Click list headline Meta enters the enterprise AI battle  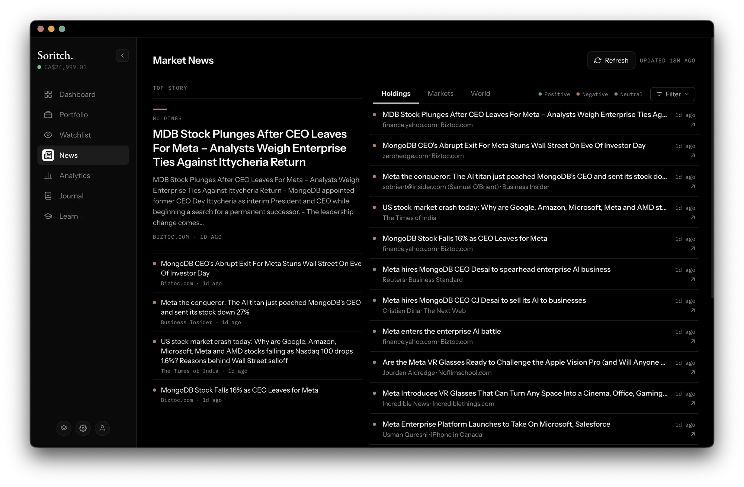(x=442, y=331)
